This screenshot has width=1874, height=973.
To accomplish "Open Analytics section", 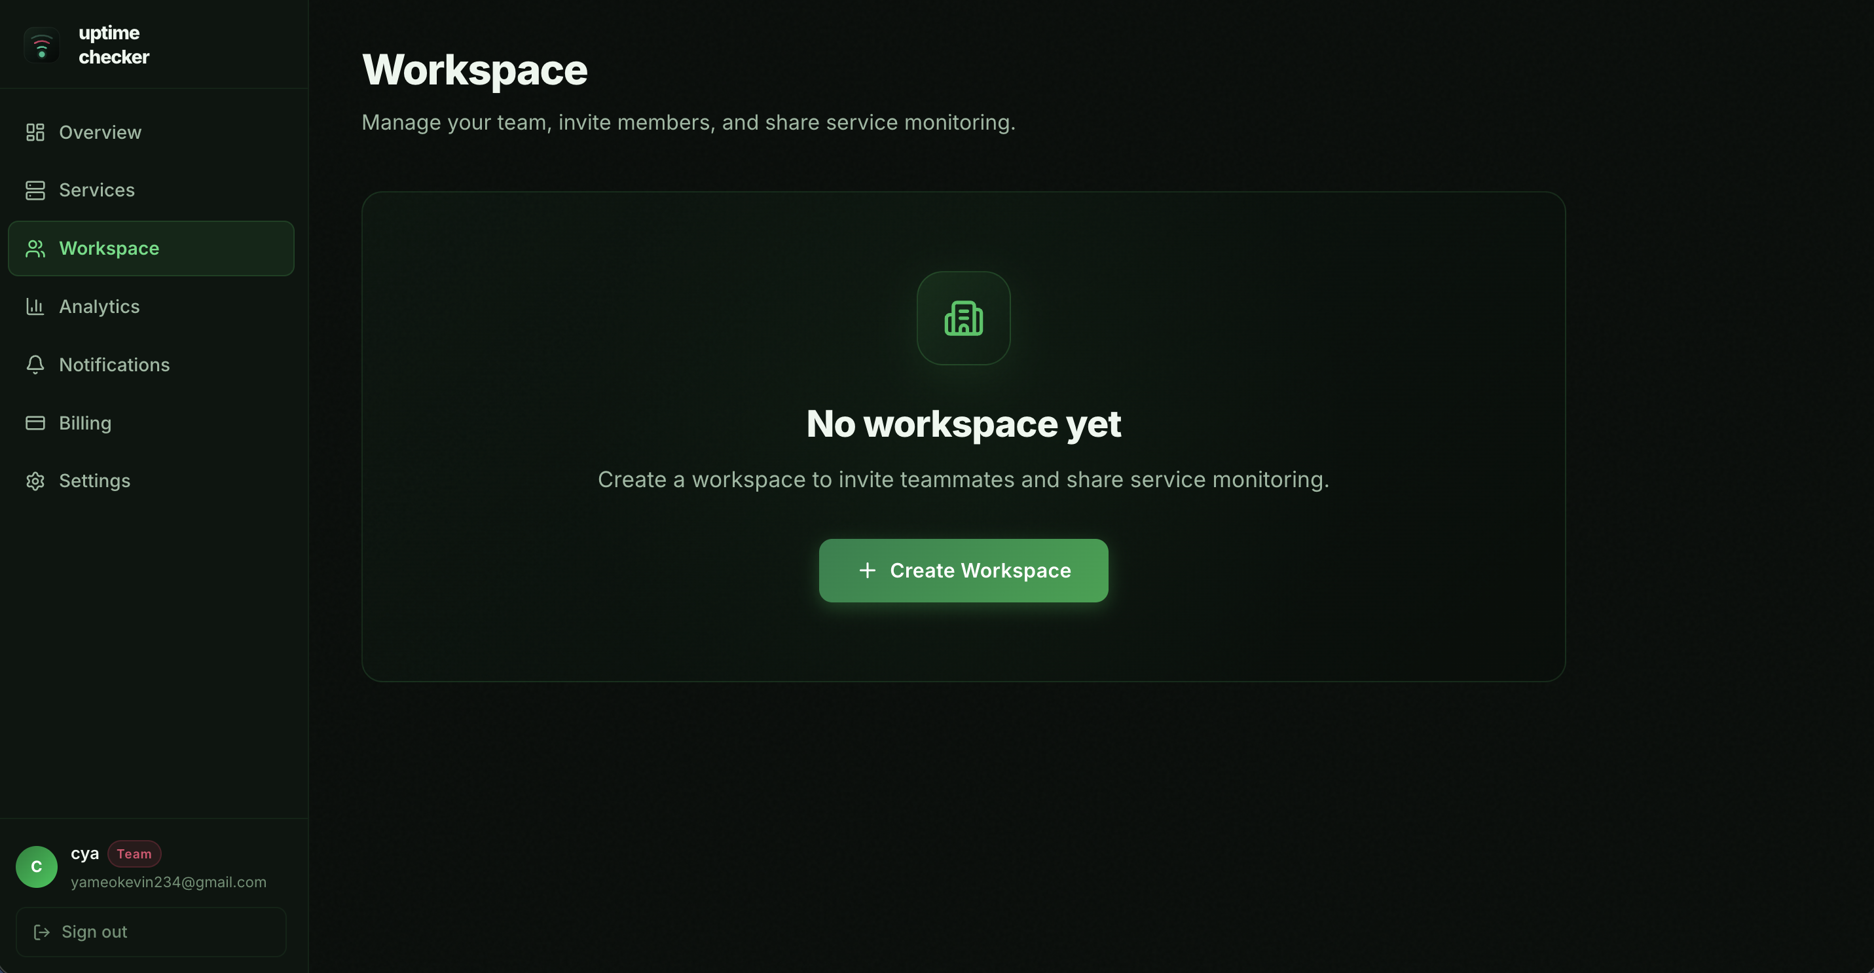I will (151, 307).
